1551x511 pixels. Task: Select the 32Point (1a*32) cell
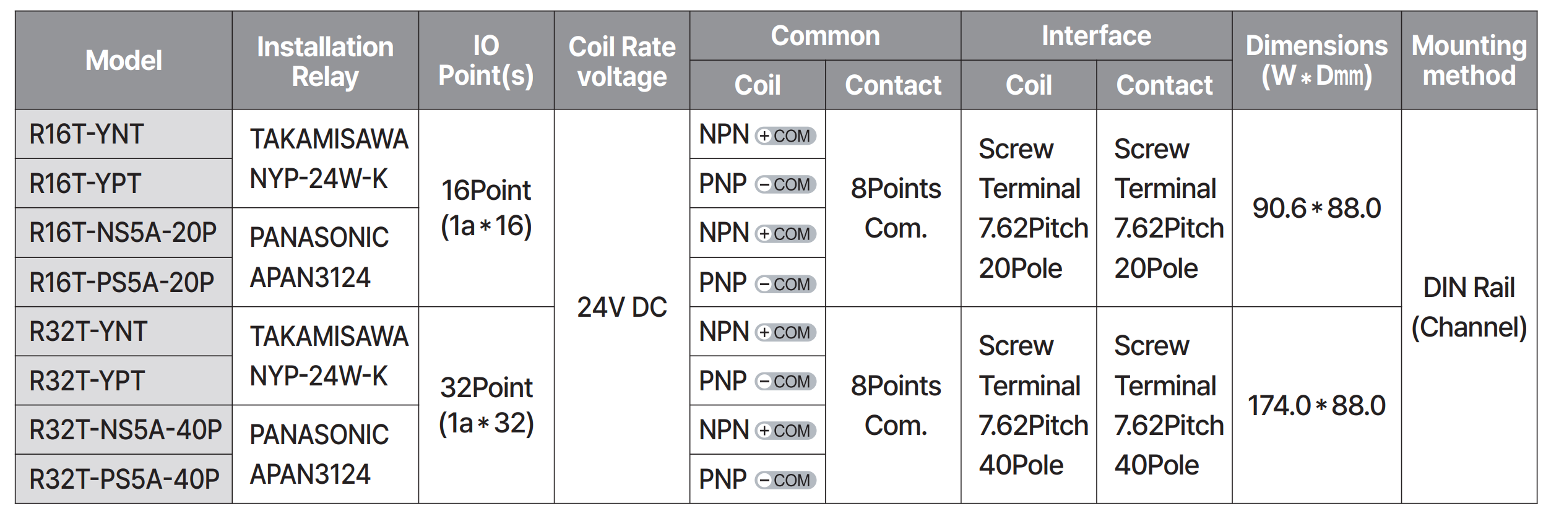[x=486, y=405]
